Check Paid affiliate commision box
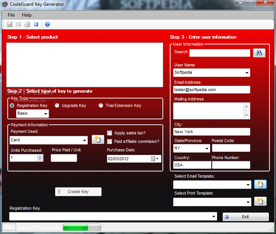Image resolution: width=276 pixels, height=234 pixels. 109,141
